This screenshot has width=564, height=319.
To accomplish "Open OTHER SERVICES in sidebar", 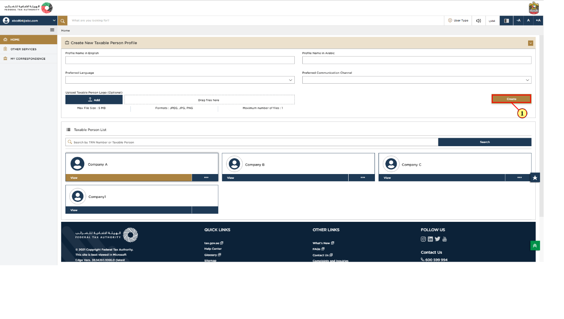I will tap(29, 49).
